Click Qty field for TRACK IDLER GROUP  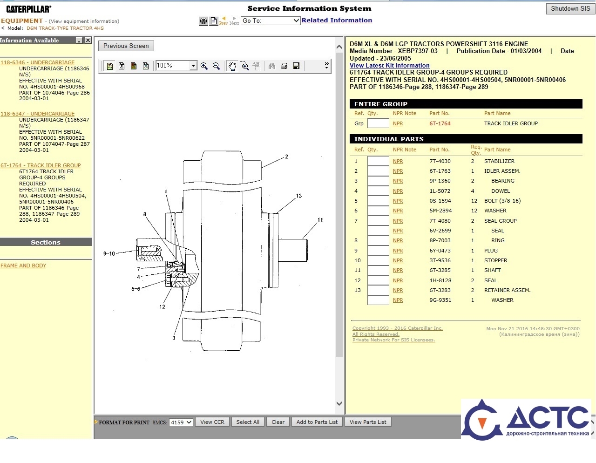point(378,123)
